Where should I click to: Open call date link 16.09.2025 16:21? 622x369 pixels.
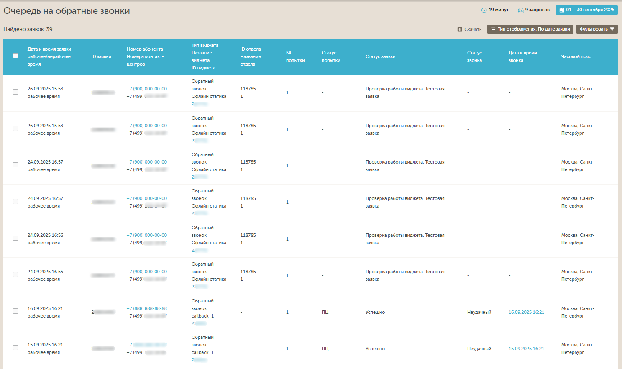[526, 312]
